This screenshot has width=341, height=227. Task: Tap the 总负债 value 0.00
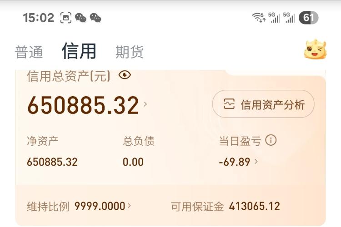[x=133, y=162]
